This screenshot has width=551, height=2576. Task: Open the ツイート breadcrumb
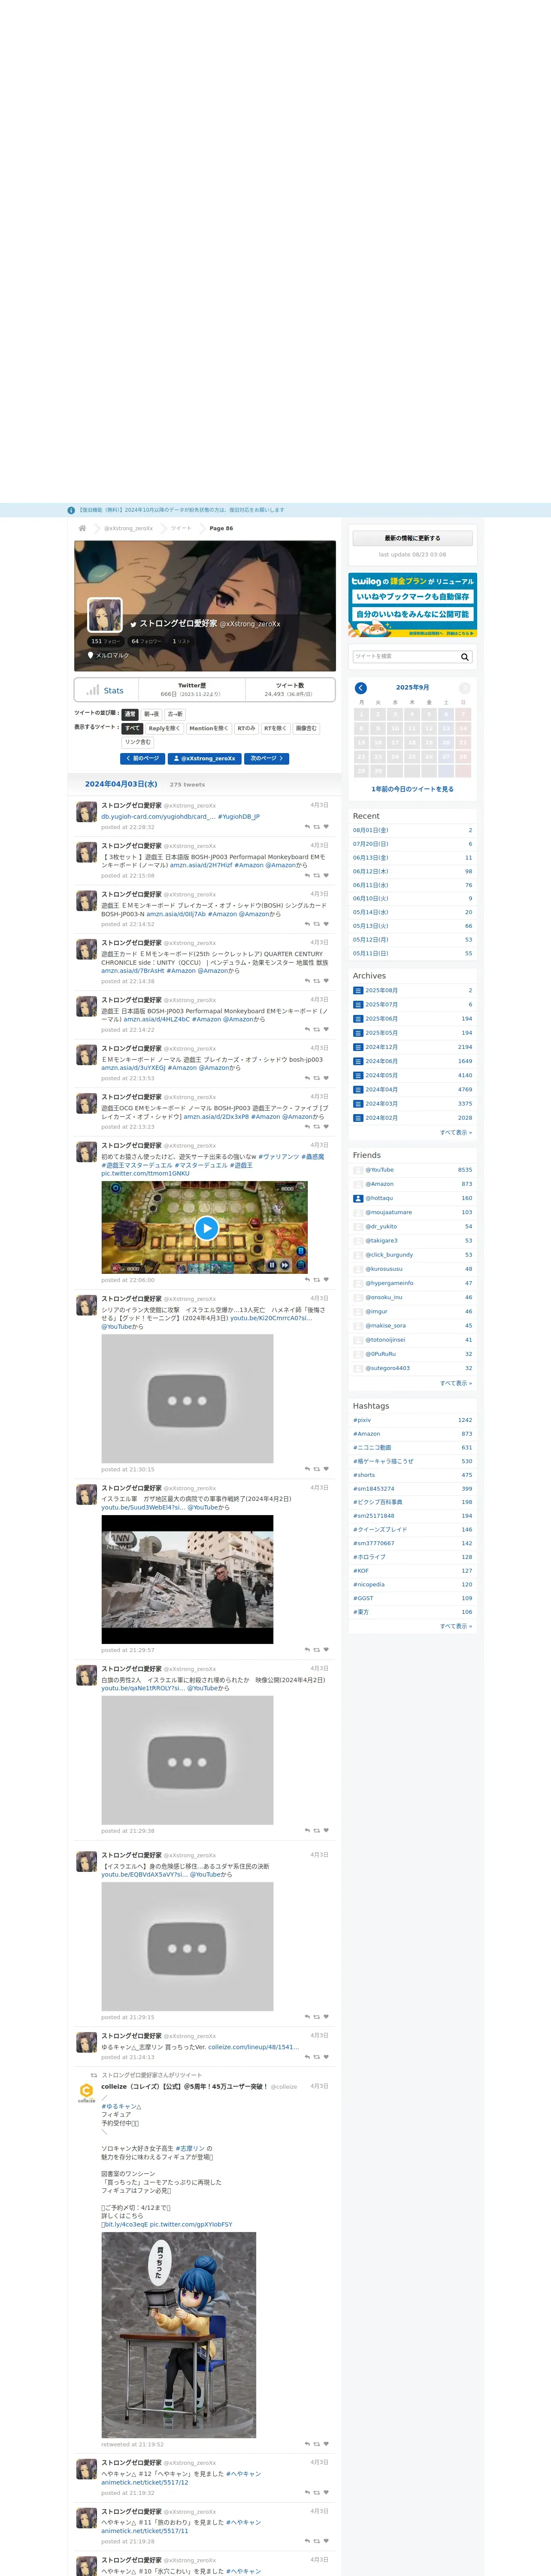[x=181, y=528]
